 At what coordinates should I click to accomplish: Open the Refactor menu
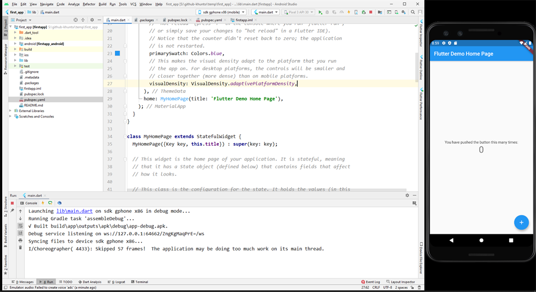tap(89, 4)
